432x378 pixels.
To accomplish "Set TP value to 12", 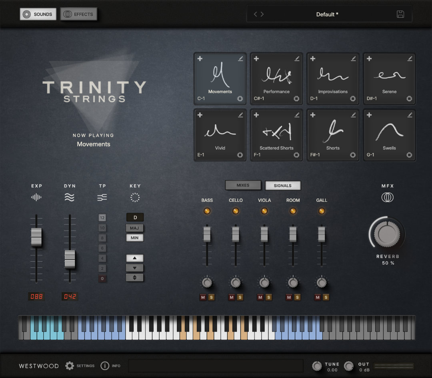I will click(x=102, y=218).
